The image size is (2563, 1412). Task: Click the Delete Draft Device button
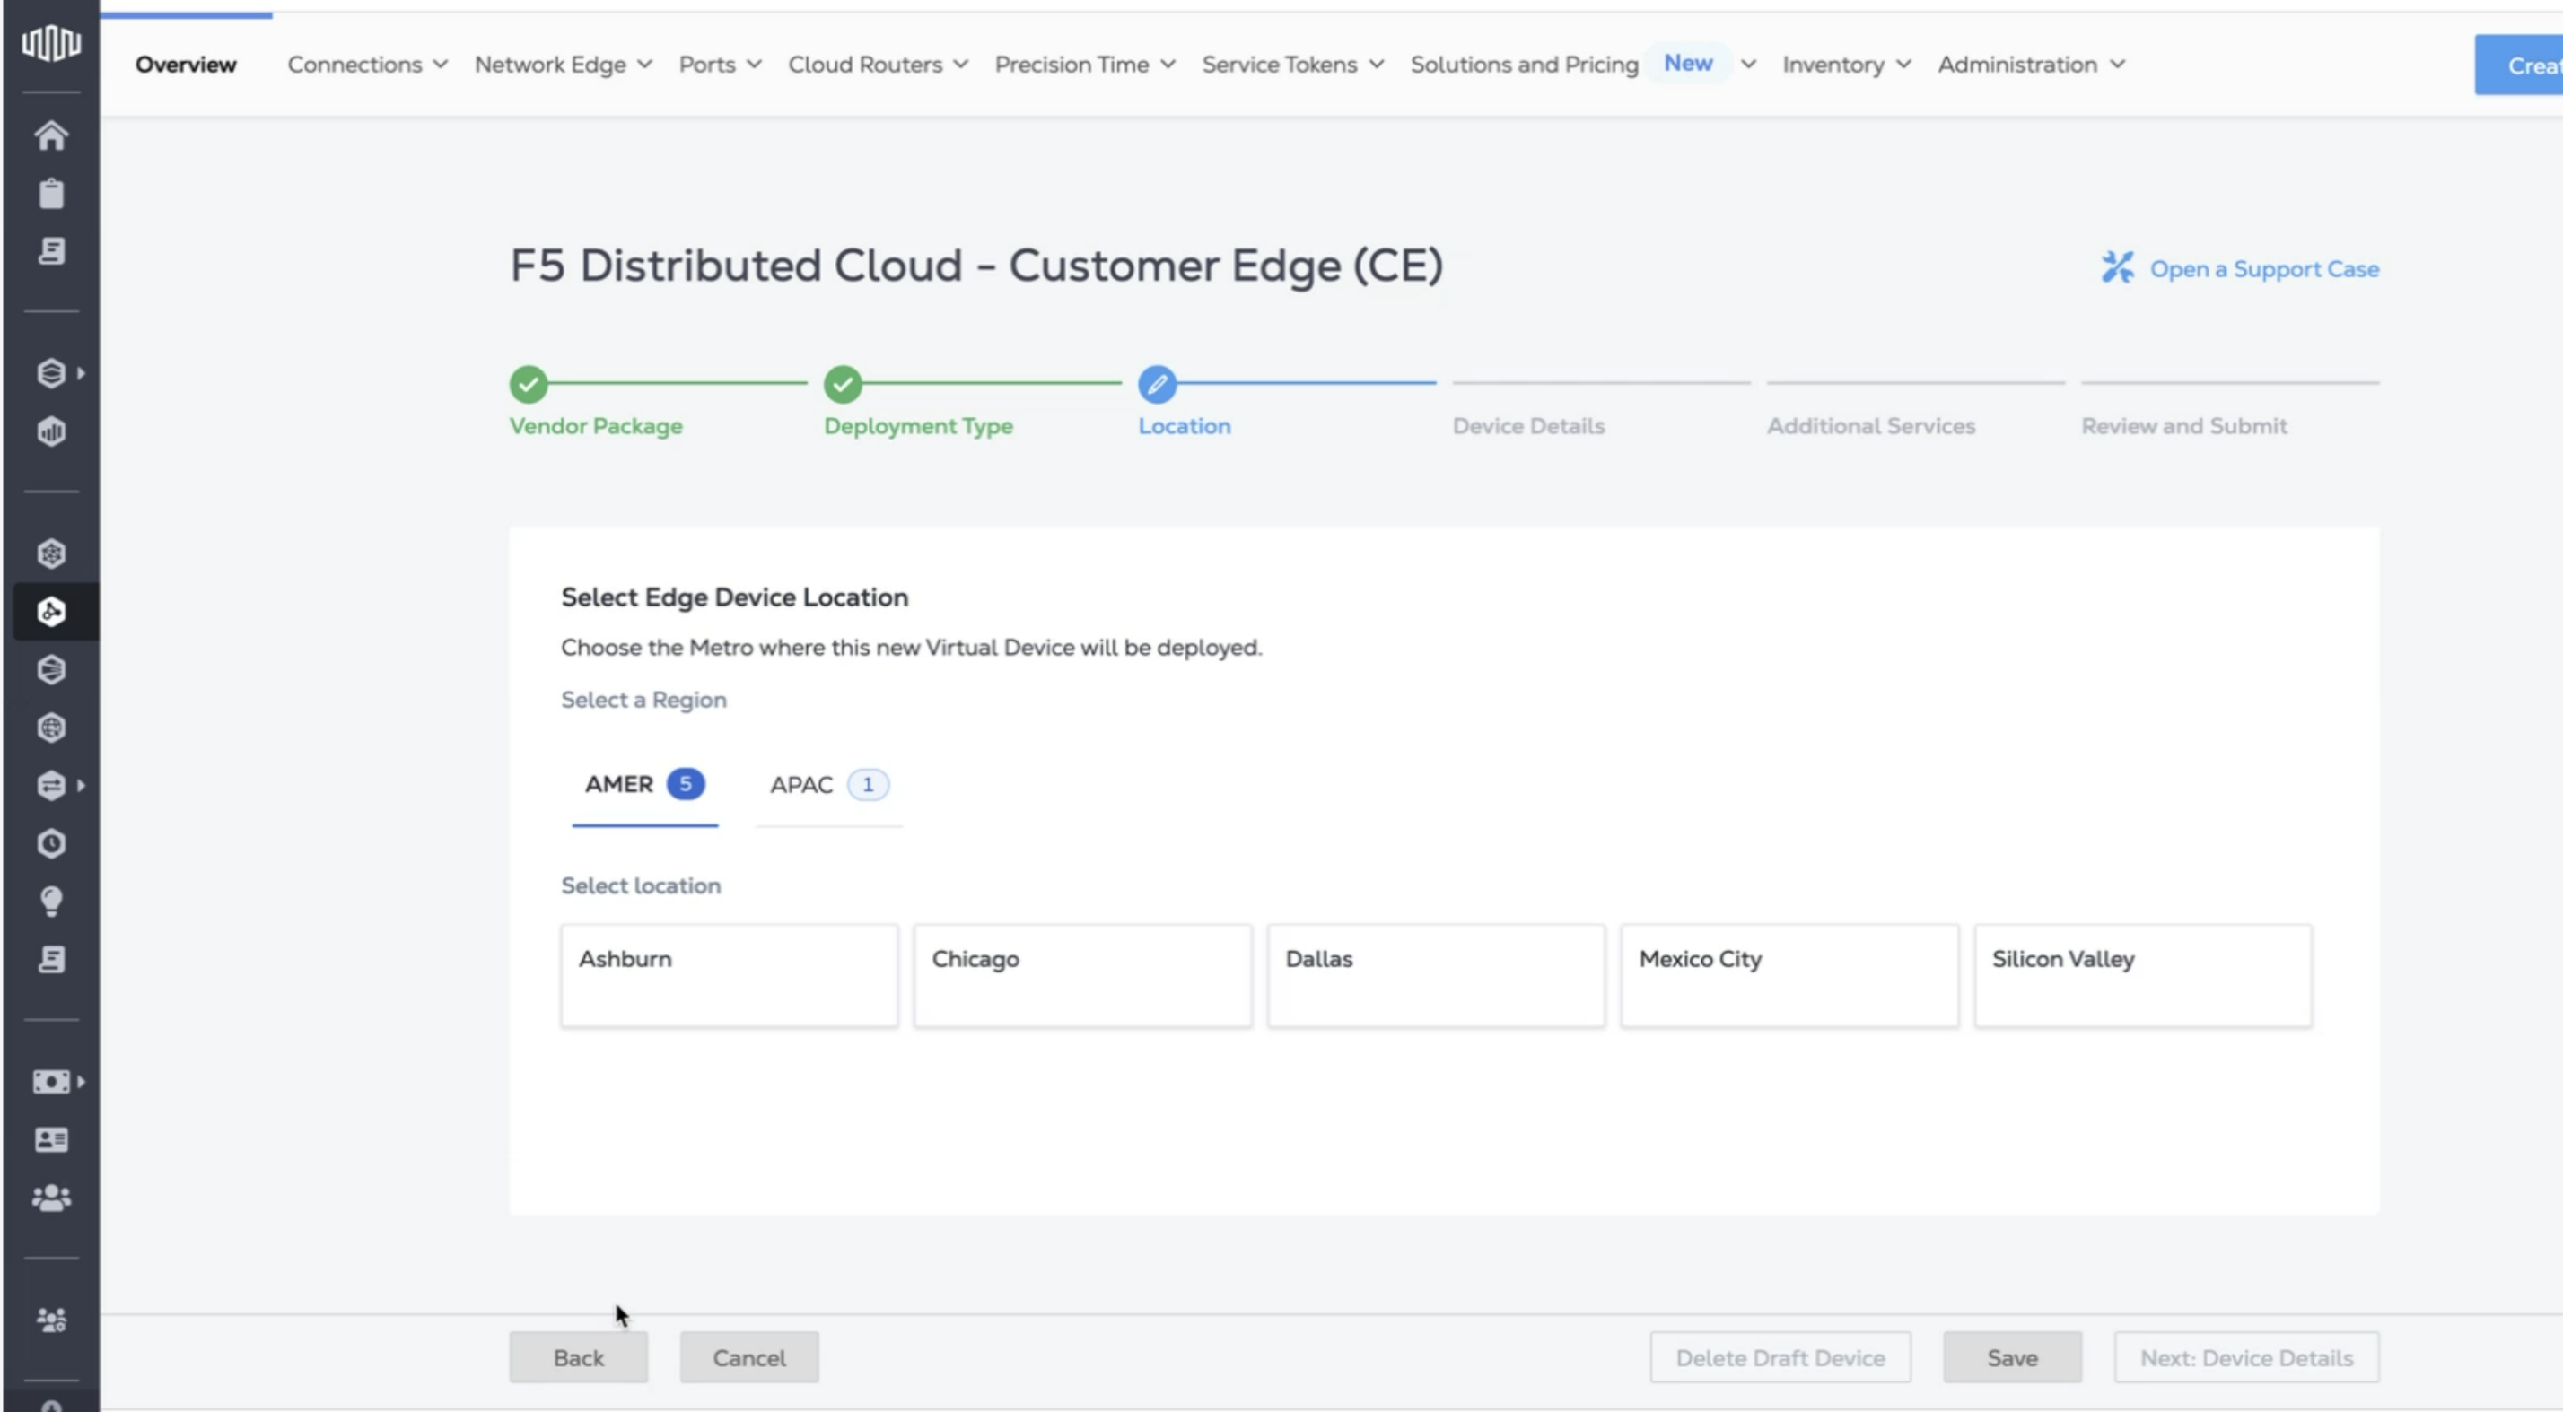point(1779,1356)
